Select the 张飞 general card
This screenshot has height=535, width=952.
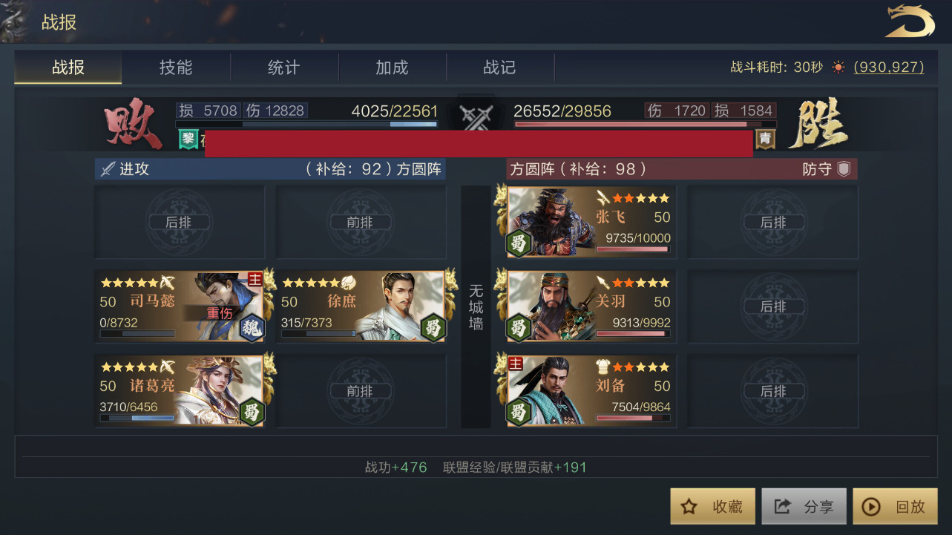point(591,222)
